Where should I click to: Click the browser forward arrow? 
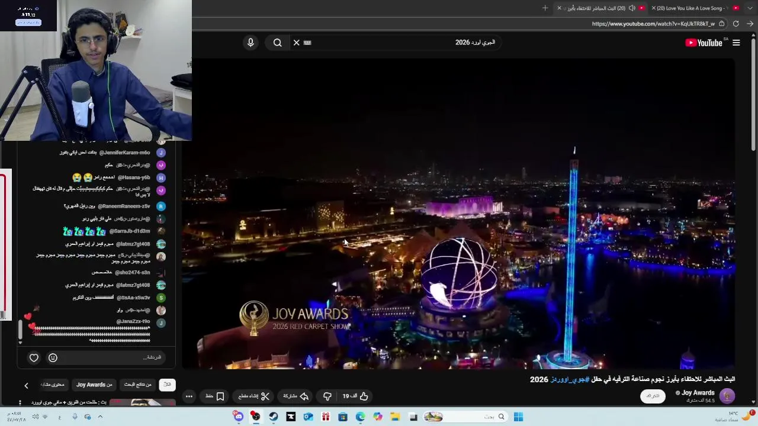coord(750,24)
